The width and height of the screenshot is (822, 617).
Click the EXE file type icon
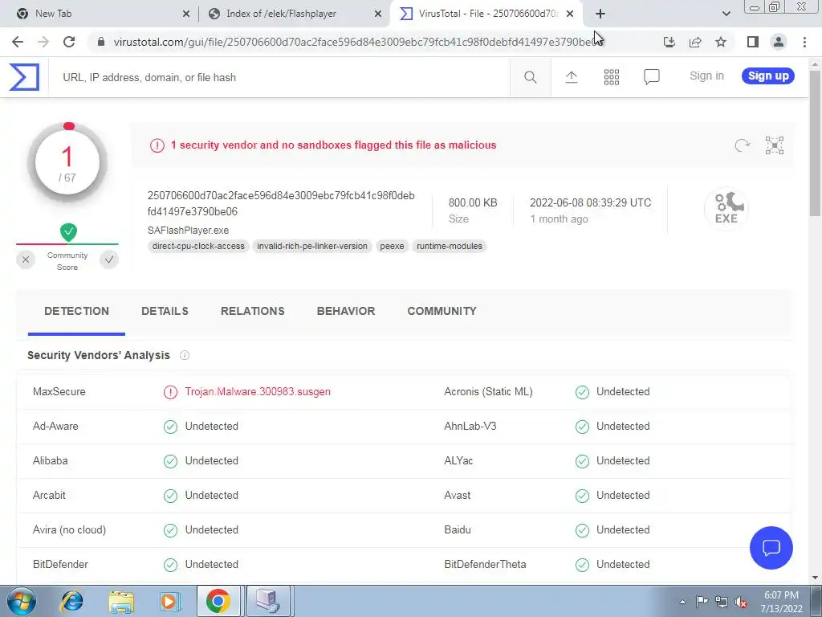(726, 208)
